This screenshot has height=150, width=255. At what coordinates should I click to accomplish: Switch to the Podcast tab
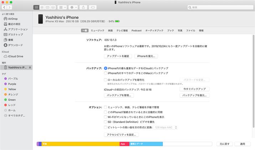click(x=137, y=31)
